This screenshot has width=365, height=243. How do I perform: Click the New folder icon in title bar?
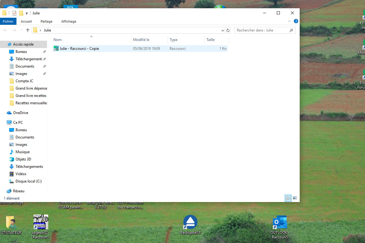click(21, 13)
